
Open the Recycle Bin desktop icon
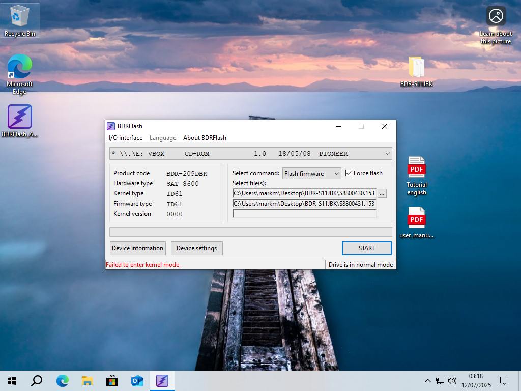pyautogui.click(x=20, y=20)
